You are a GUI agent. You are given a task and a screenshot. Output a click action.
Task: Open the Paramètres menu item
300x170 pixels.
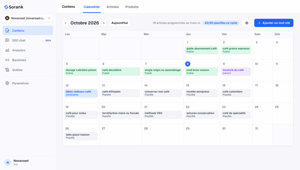tap(28, 83)
